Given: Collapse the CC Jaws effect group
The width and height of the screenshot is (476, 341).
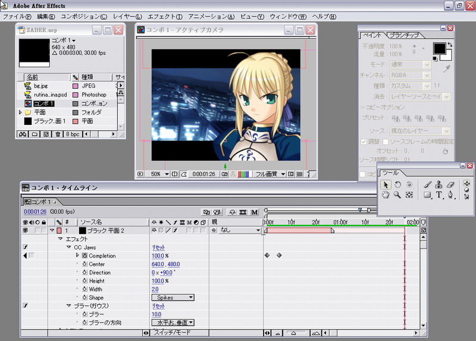Looking at the screenshot, I should coord(68,247).
